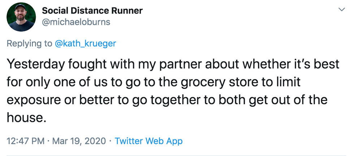The height and width of the screenshot is (156, 354).
Task: Click the Twitter Web App source link
Action: click(148, 141)
